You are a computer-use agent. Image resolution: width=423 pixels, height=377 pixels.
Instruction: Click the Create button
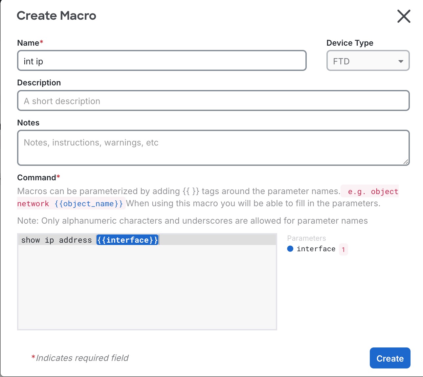pyautogui.click(x=390, y=358)
